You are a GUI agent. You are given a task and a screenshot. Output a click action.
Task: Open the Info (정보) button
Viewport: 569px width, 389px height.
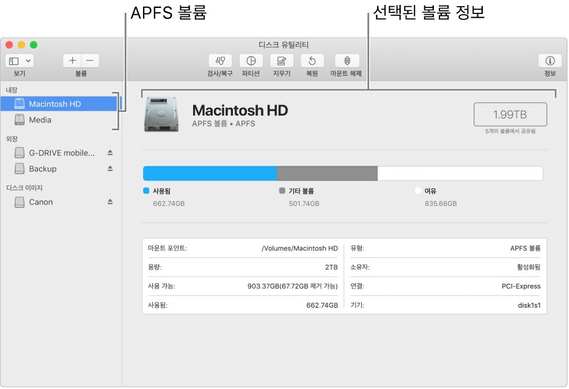pos(550,61)
